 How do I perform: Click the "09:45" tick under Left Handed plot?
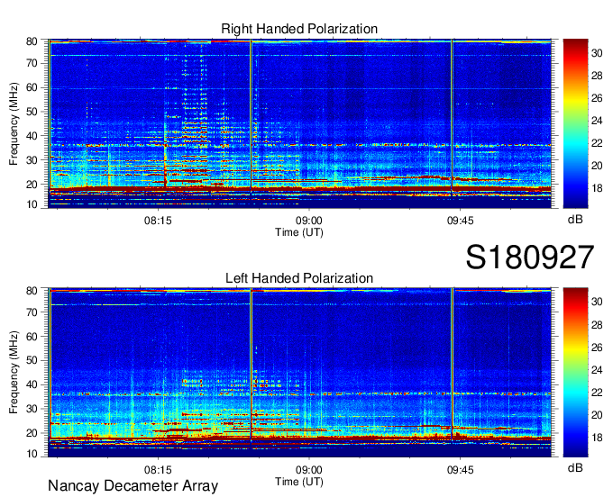pos(460,470)
